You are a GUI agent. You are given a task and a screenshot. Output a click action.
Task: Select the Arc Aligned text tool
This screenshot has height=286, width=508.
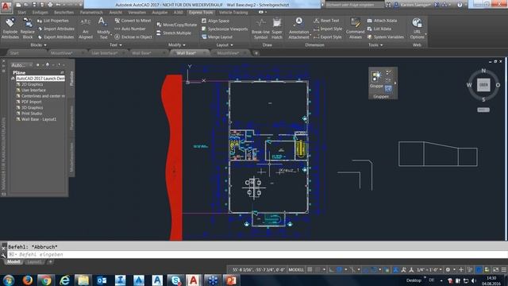[x=86, y=29]
